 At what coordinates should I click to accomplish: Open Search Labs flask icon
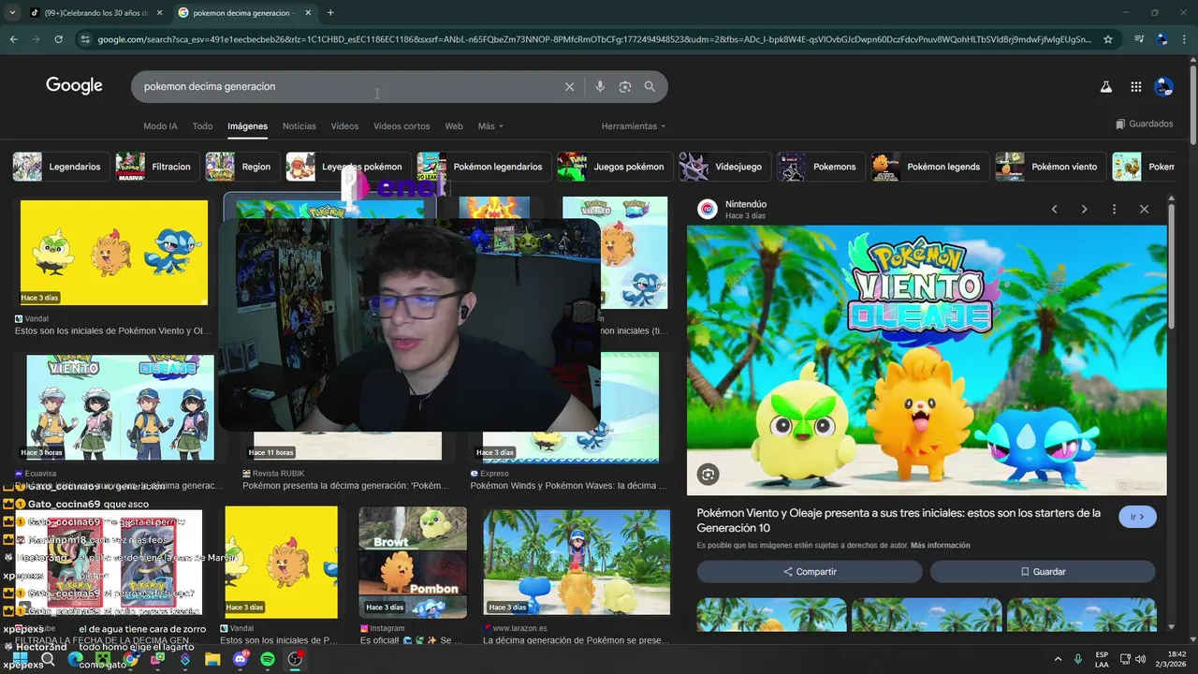[1105, 86]
